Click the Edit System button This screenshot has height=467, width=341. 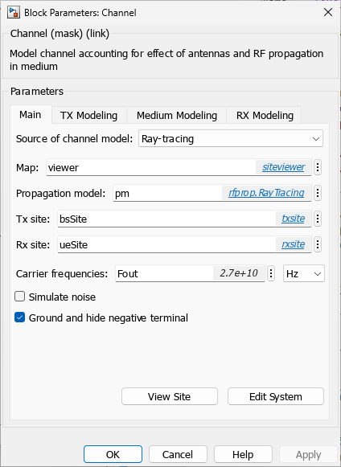coord(276,396)
